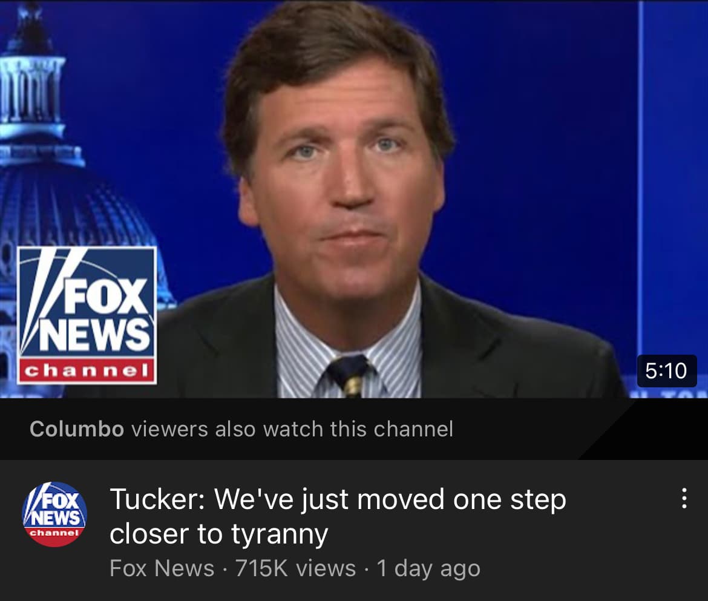
Task: Click the '715K views' text
Action: point(295,568)
